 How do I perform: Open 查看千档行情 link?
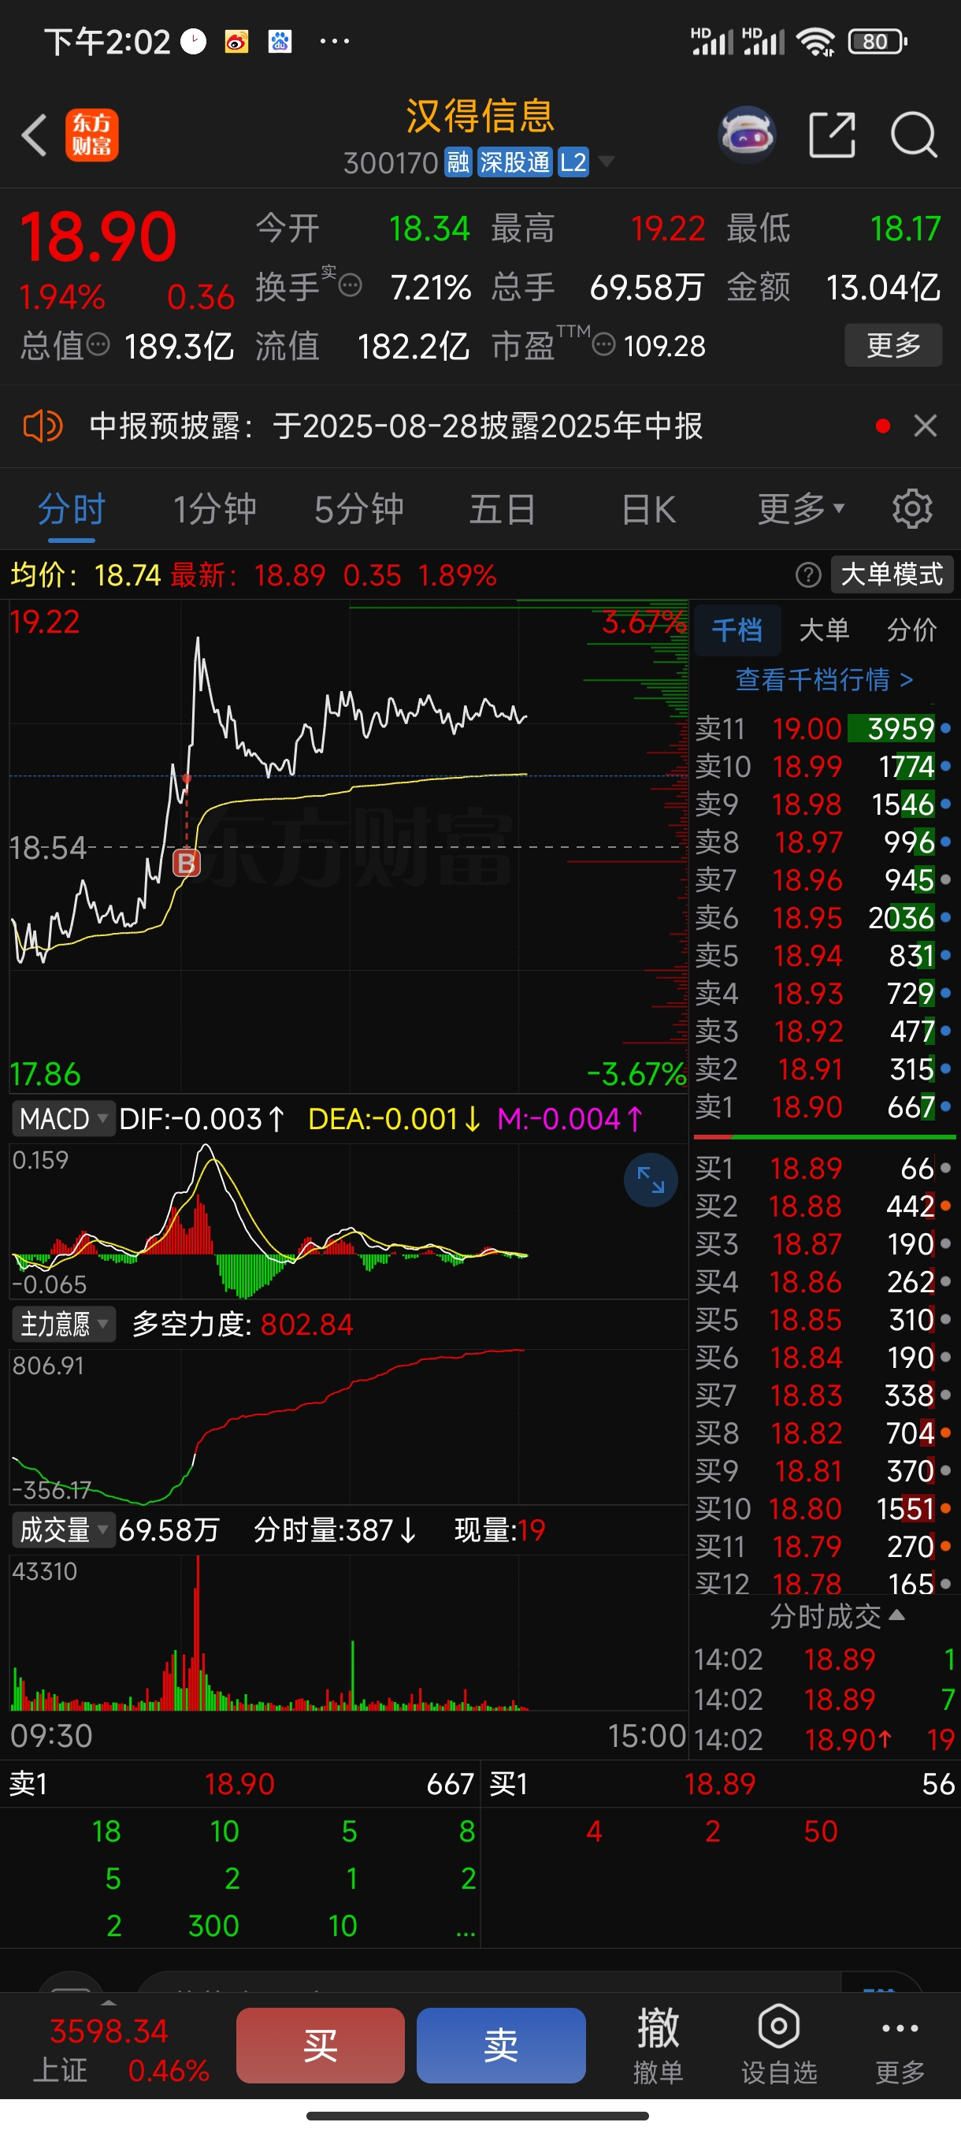click(x=824, y=680)
